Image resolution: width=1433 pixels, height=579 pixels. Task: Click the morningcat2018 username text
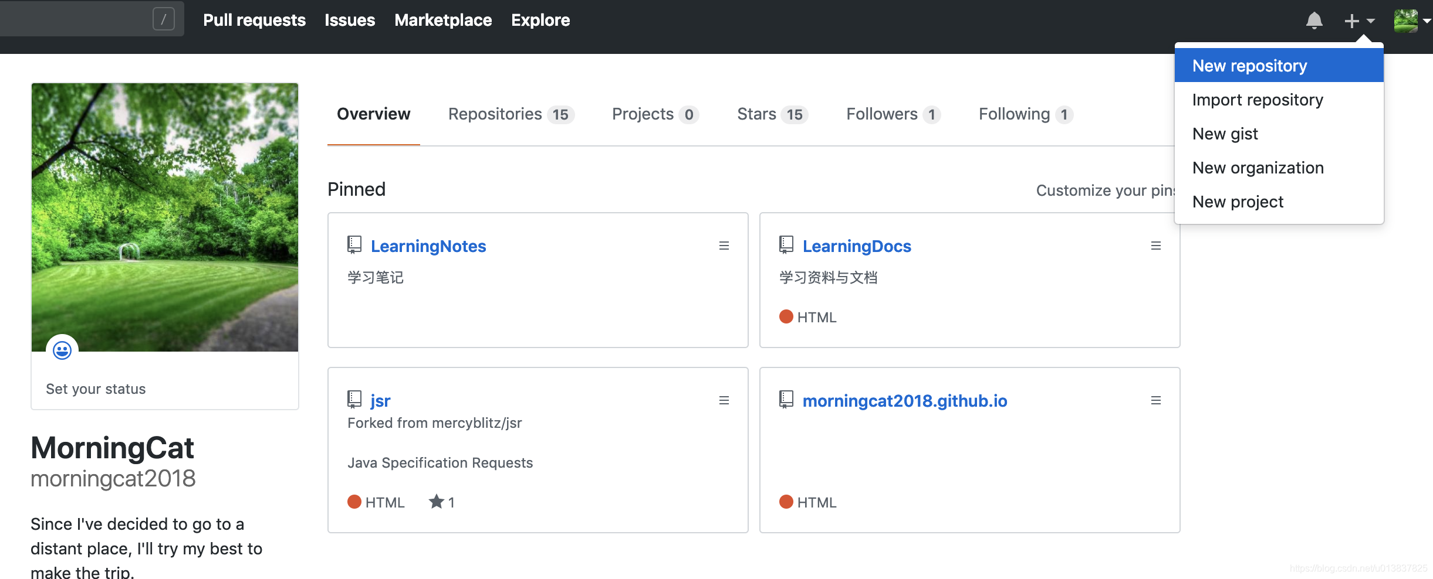point(113,479)
